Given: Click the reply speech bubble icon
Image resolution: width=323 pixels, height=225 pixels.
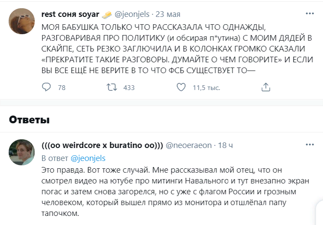Looking at the screenshot, I should coord(46,87).
